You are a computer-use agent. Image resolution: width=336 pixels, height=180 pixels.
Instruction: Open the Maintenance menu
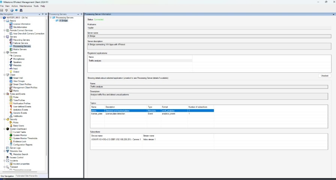tap(25, 6)
